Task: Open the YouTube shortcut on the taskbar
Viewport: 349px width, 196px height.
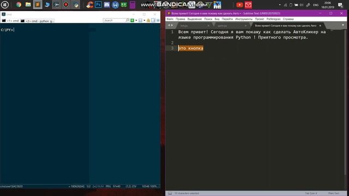Action: point(239,5)
